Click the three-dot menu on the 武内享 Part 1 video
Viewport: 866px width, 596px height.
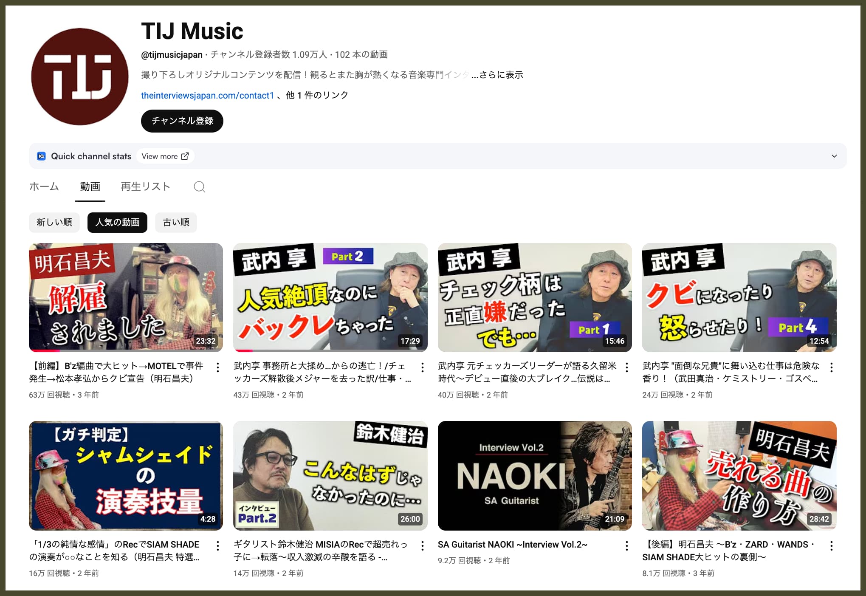[x=627, y=367]
